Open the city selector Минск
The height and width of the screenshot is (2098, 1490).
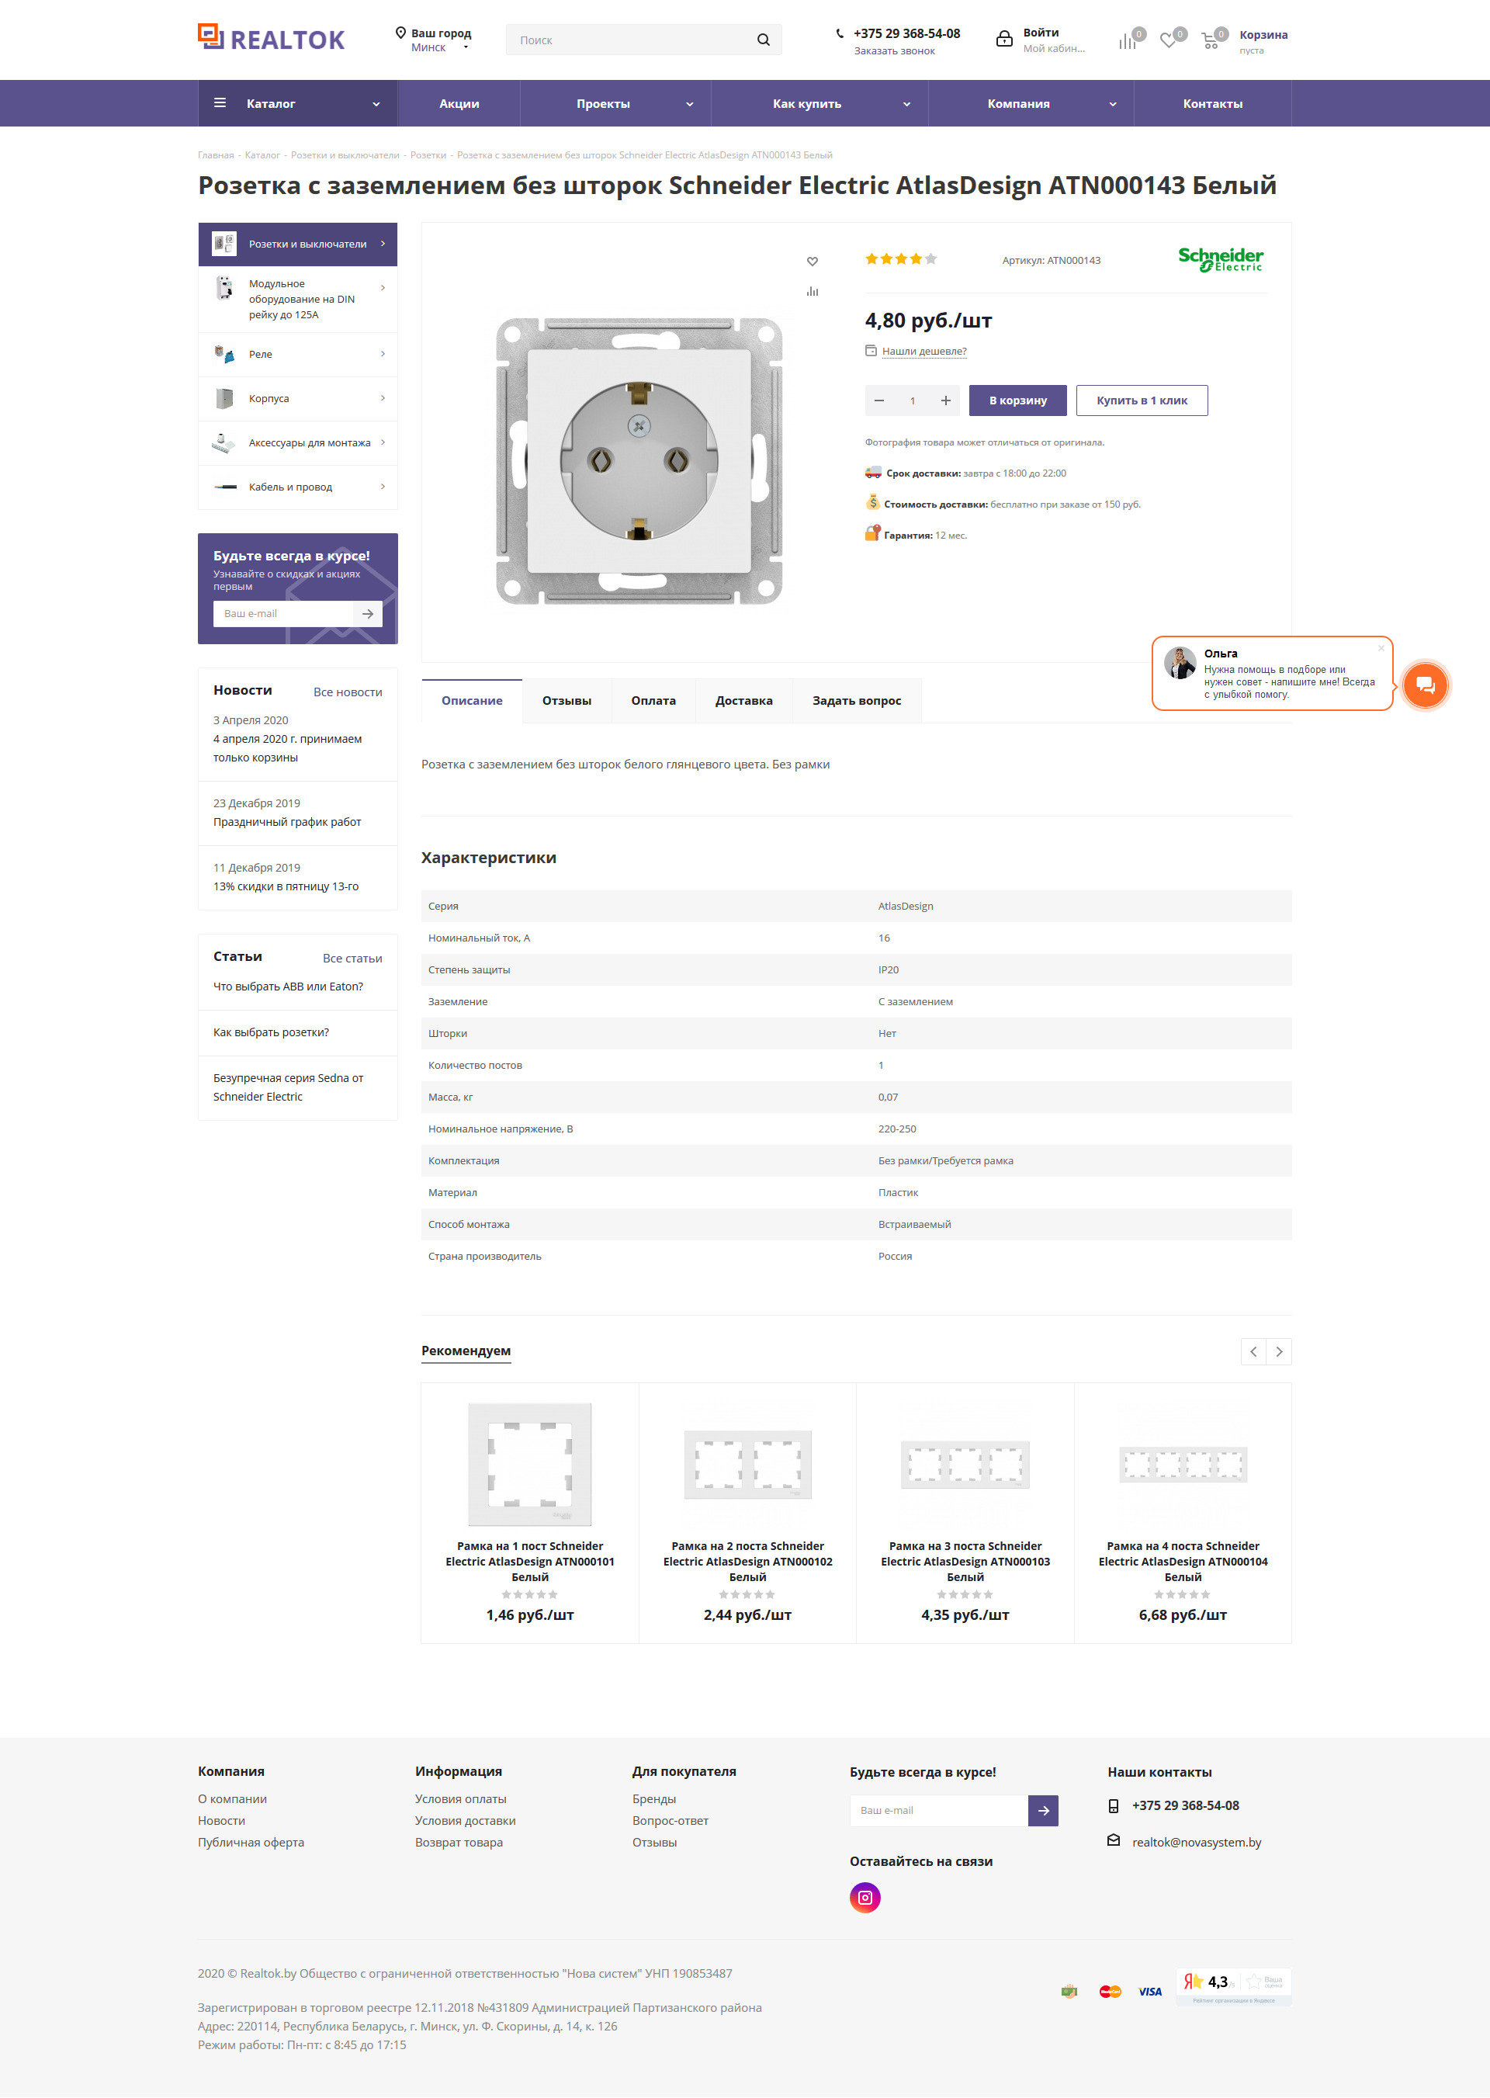tap(439, 47)
